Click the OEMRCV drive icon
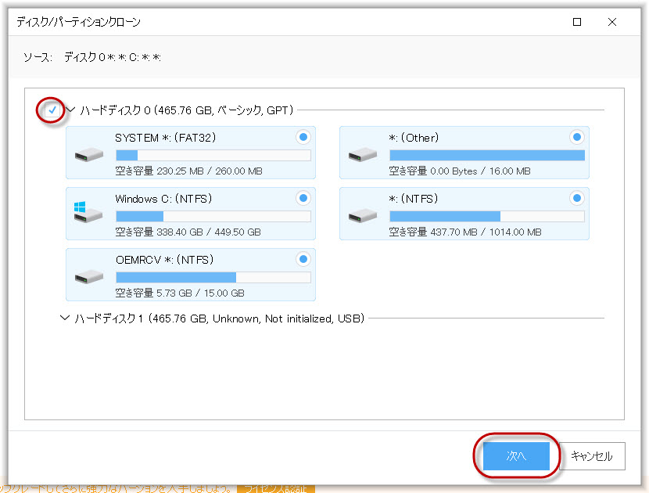This screenshot has height=493, width=649. coord(89,277)
